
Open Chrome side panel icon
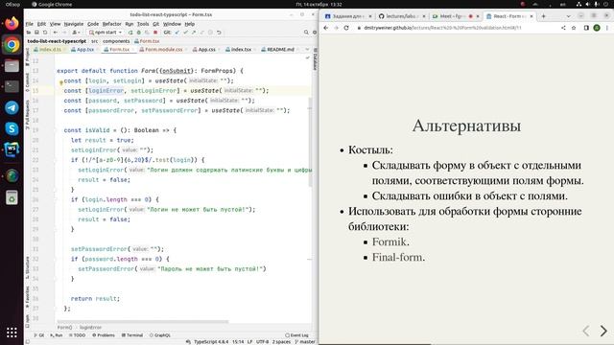coord(586,28)
